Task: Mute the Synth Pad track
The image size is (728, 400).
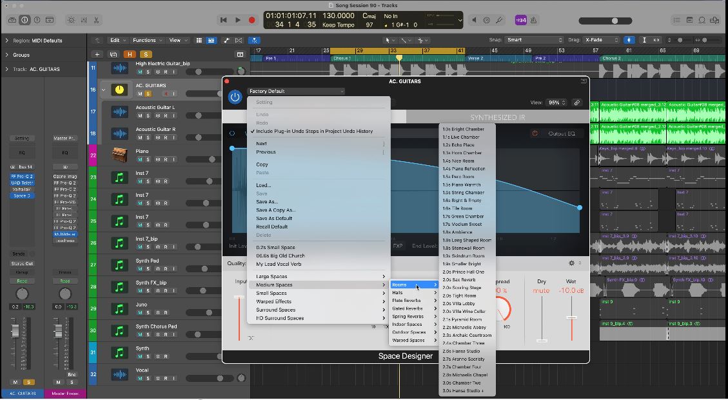Action: click(x=140, y=269)
